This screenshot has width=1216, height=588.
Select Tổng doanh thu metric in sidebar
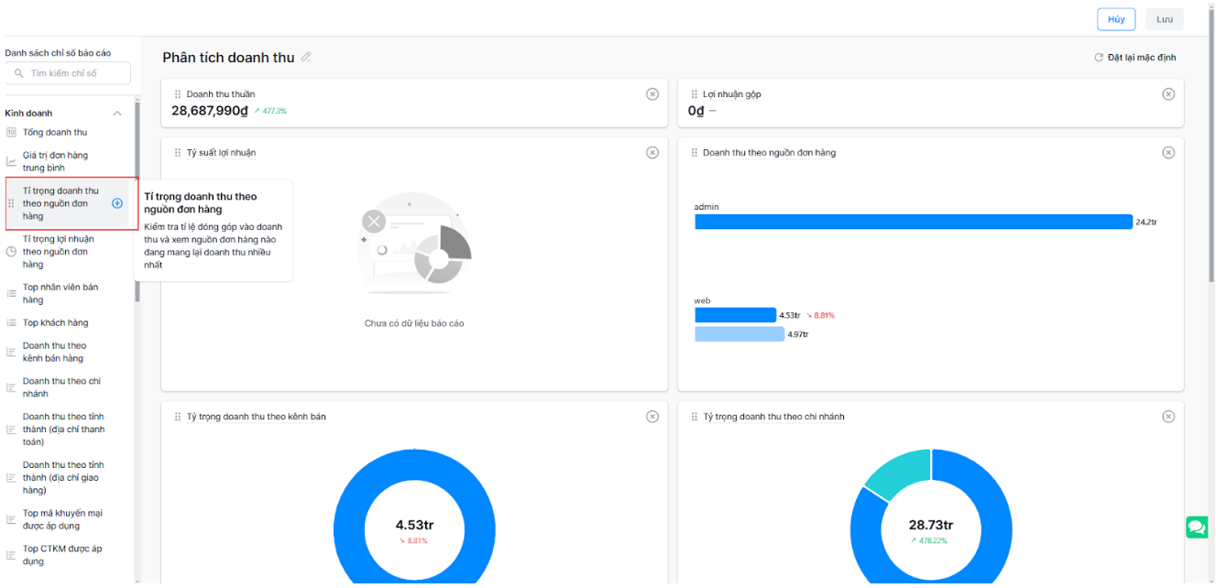coord(55,133)
